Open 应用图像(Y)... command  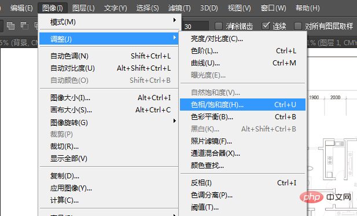pyautogui.click(x=109, y=188)
